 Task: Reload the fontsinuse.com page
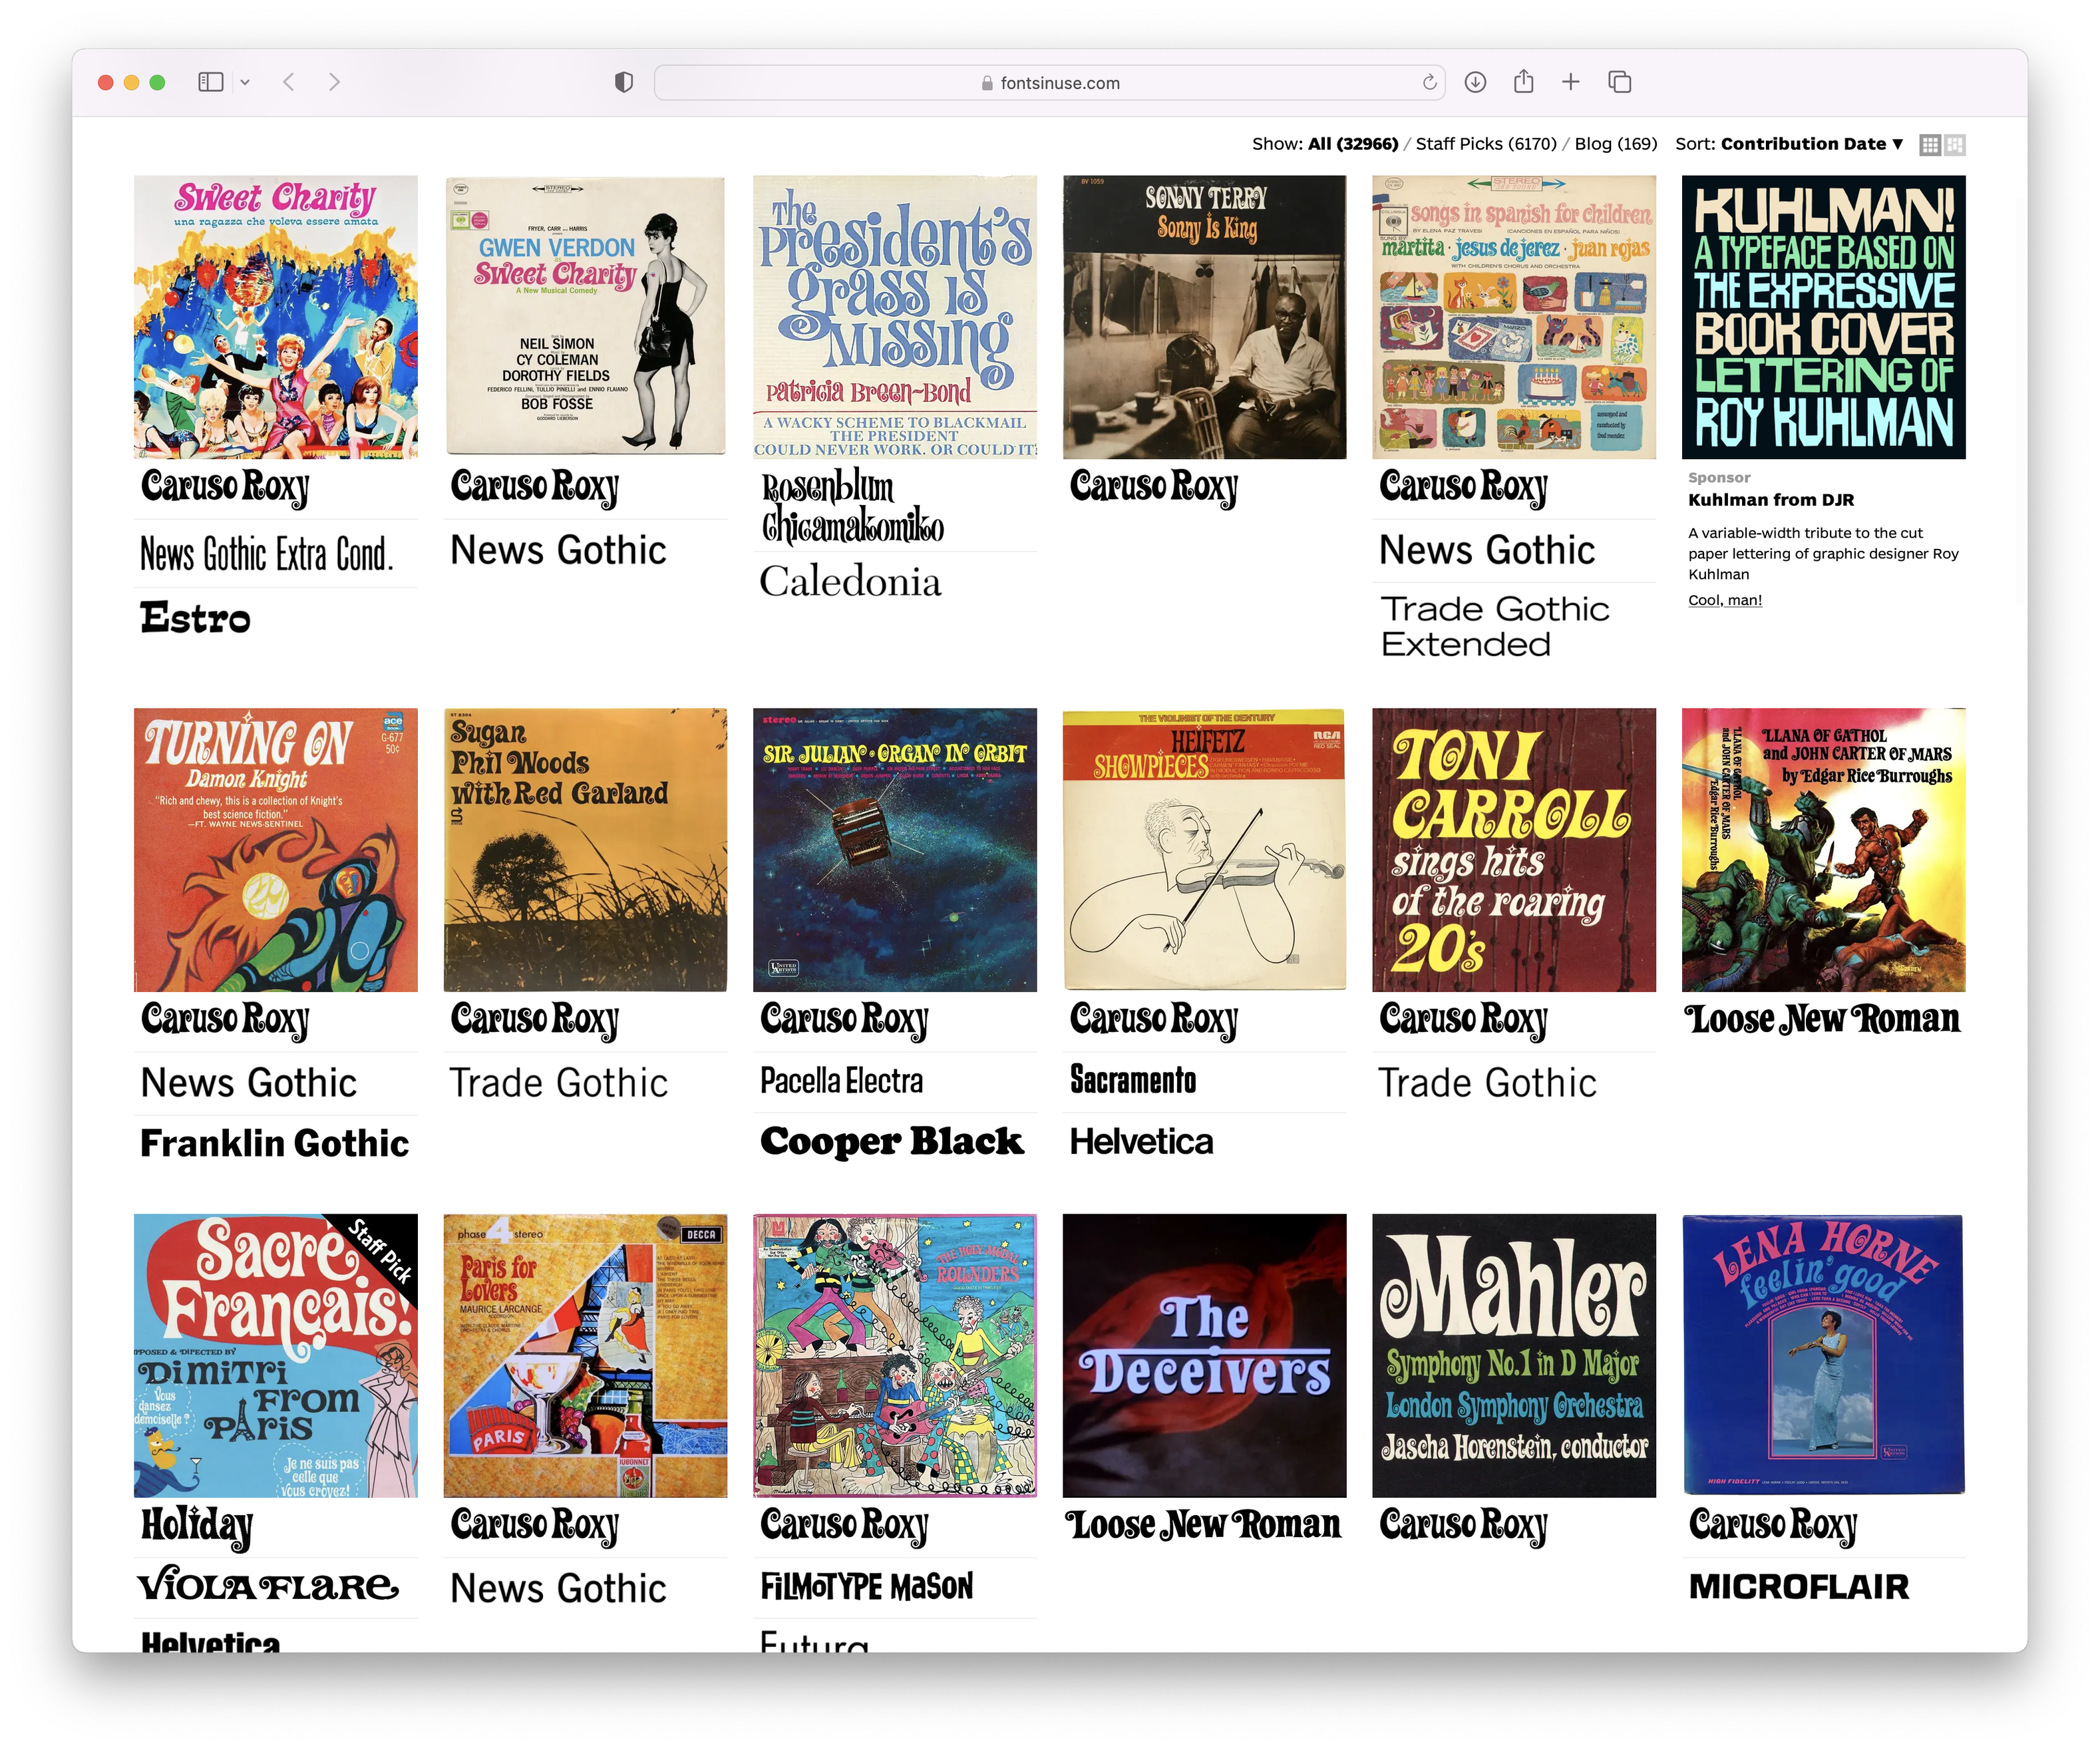tap(1430, 83)
